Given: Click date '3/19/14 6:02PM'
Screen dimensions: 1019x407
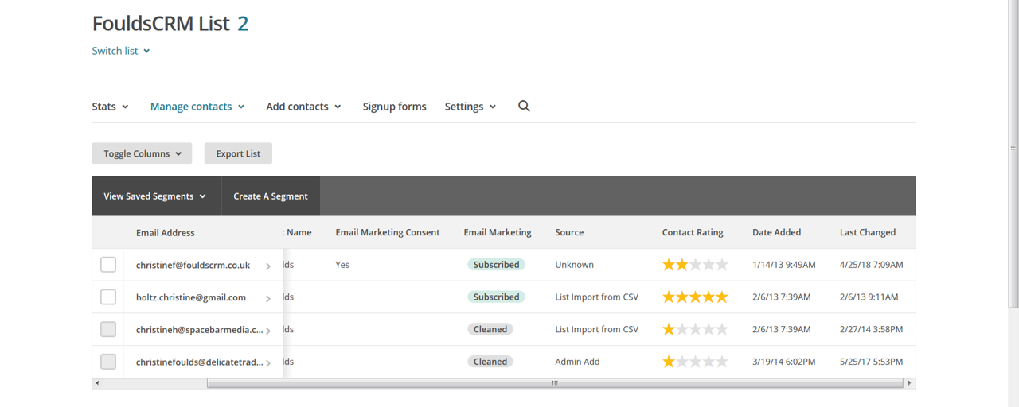Looking at the screenshot, I should point(784,362).
